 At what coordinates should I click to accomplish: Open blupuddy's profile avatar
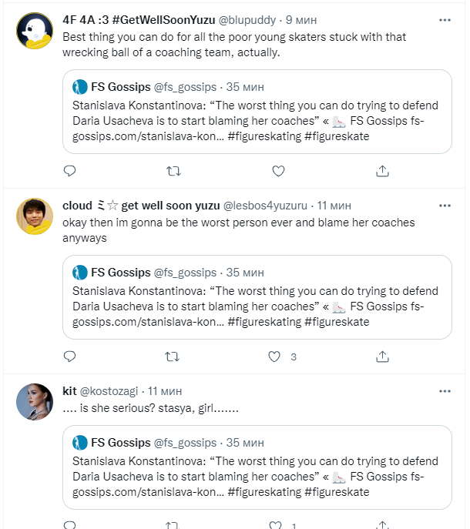click(35, 33)
